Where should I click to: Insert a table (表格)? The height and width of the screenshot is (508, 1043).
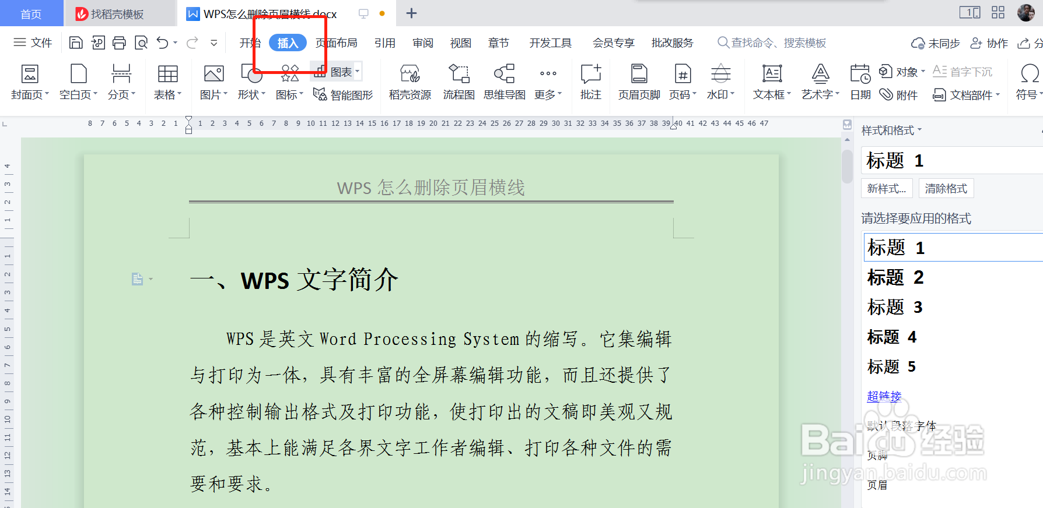[167, 82]
